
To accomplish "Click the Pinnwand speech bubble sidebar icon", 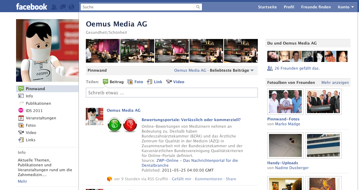I will click(21, 89).
